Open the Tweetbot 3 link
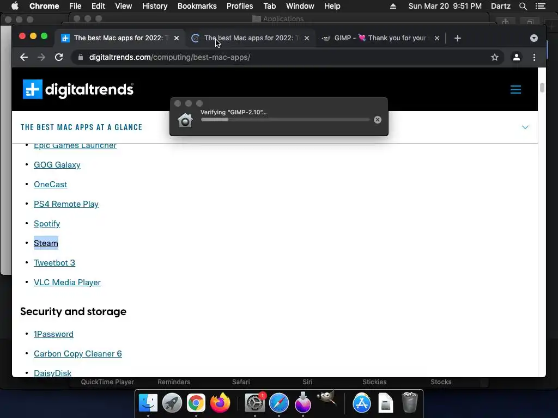Viewport: 558px width, 418px height. [54, 263]
